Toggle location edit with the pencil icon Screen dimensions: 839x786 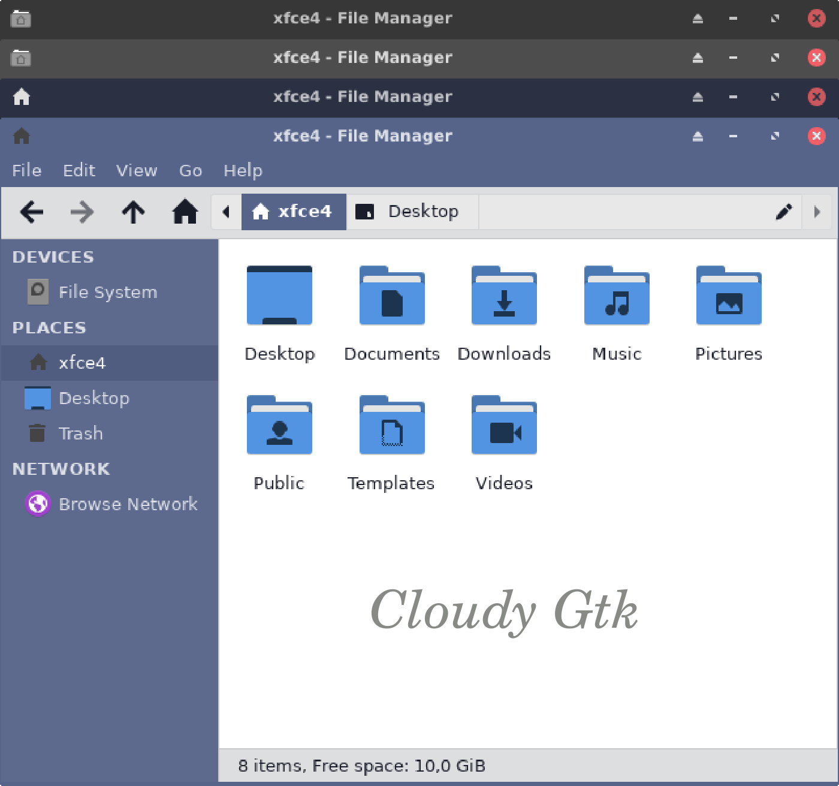point(784,212)
